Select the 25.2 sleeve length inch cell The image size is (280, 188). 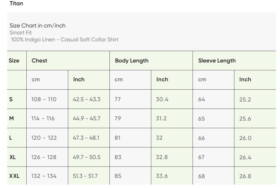[x=245, y=99]
